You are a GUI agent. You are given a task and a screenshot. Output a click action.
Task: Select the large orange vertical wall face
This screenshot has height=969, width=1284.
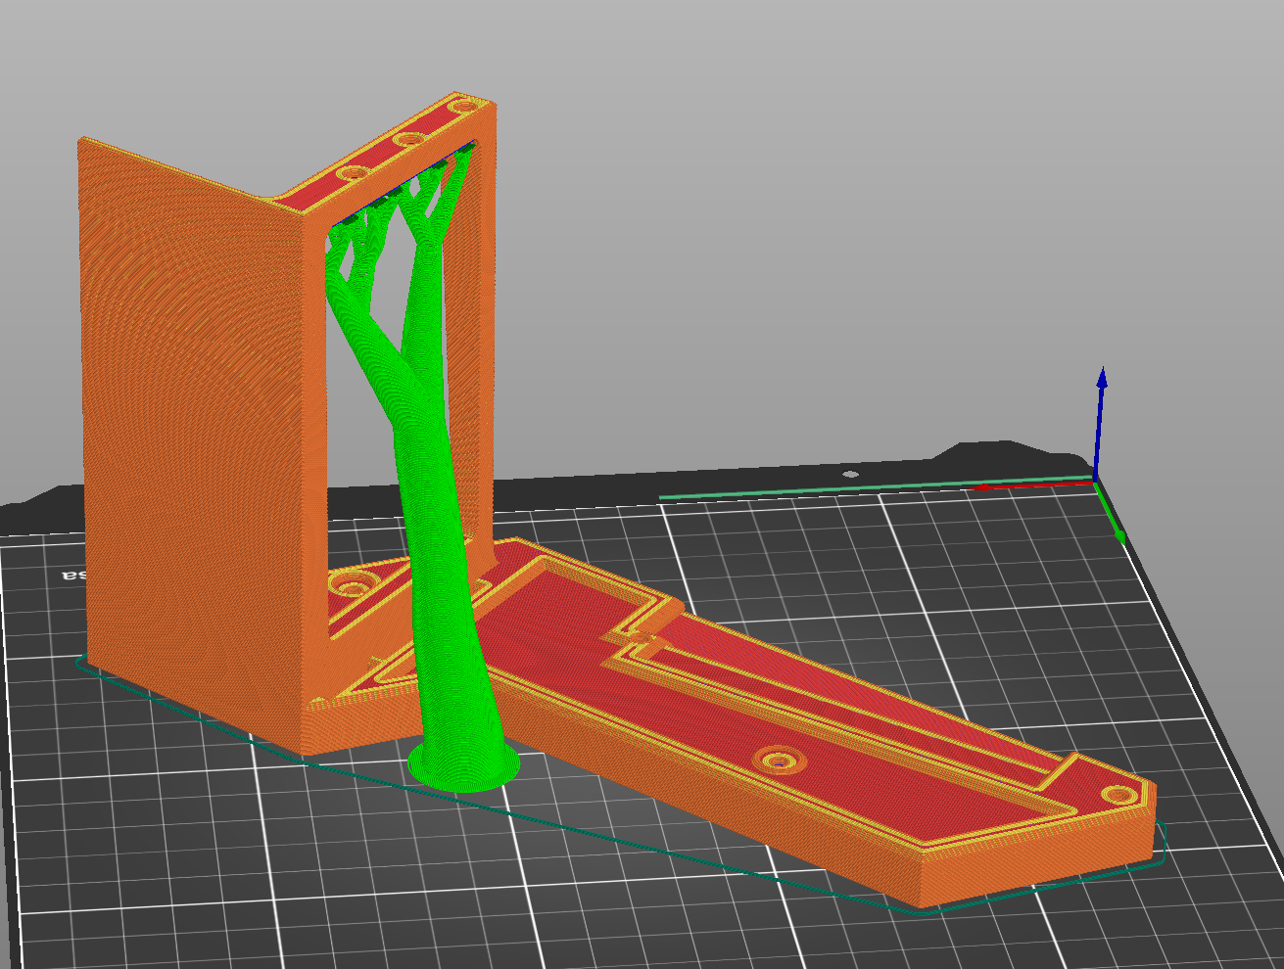186,392
